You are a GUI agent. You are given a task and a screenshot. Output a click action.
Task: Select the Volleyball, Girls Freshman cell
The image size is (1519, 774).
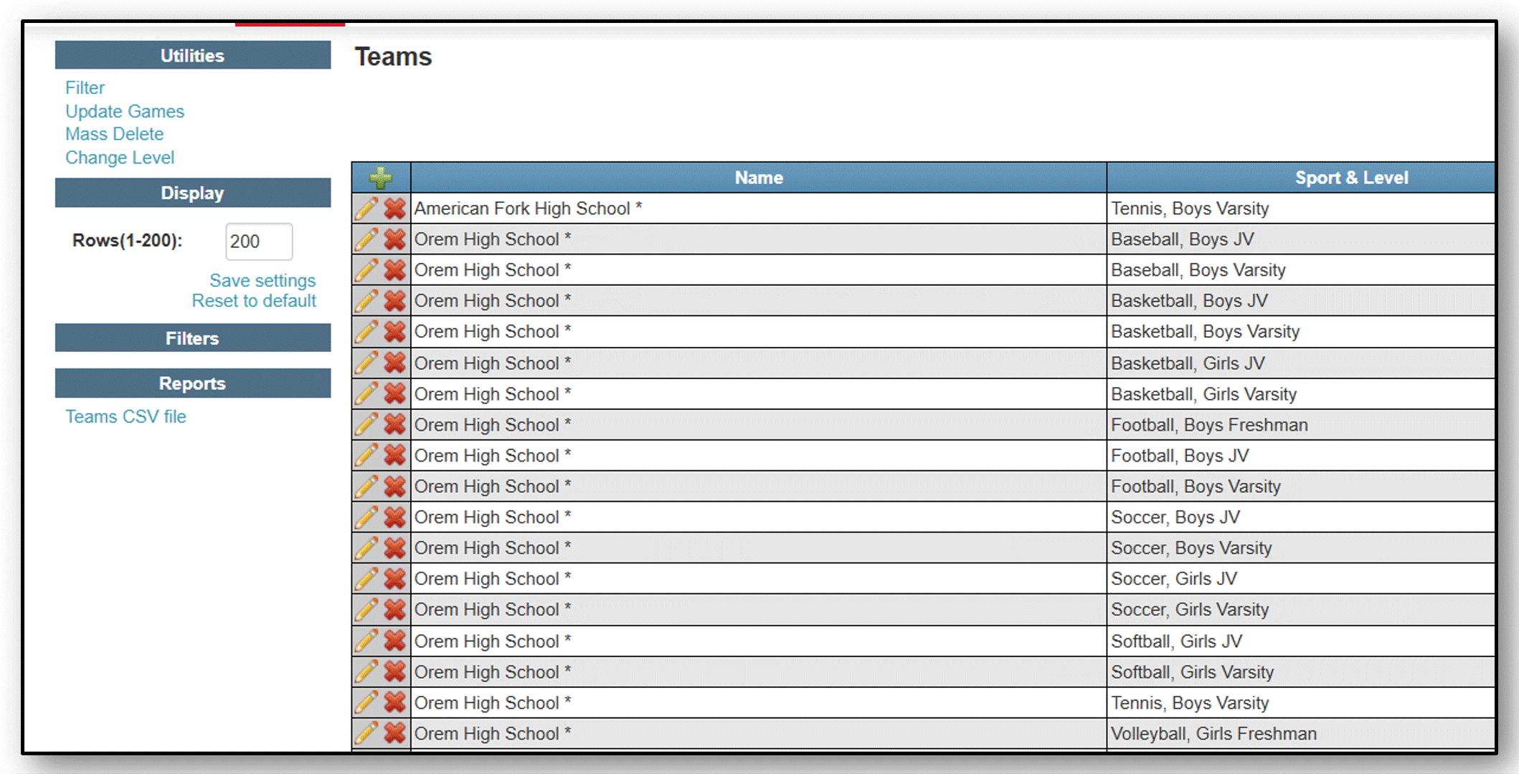click(1301, 734)
